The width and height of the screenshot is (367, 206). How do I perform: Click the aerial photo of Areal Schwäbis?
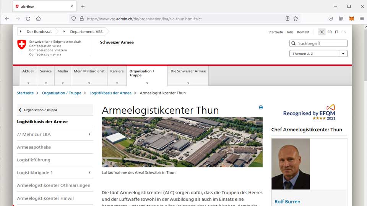point(182,142)
